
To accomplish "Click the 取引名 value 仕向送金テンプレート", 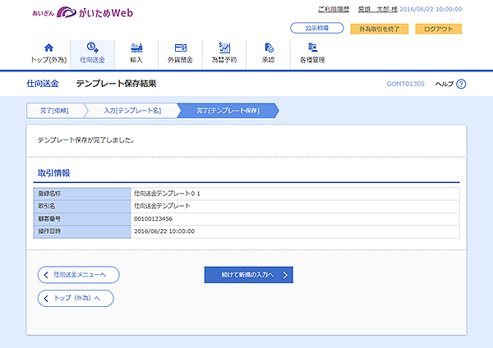I will pos(162,206).
